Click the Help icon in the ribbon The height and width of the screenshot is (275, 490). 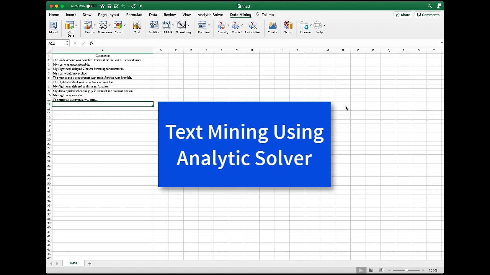pyautogui.click(x=318, y=26)
